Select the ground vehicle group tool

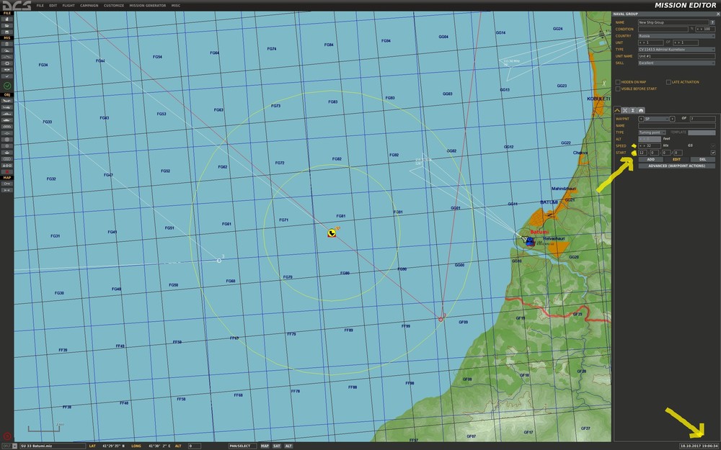pyautogui.click(x=7, y=120)
